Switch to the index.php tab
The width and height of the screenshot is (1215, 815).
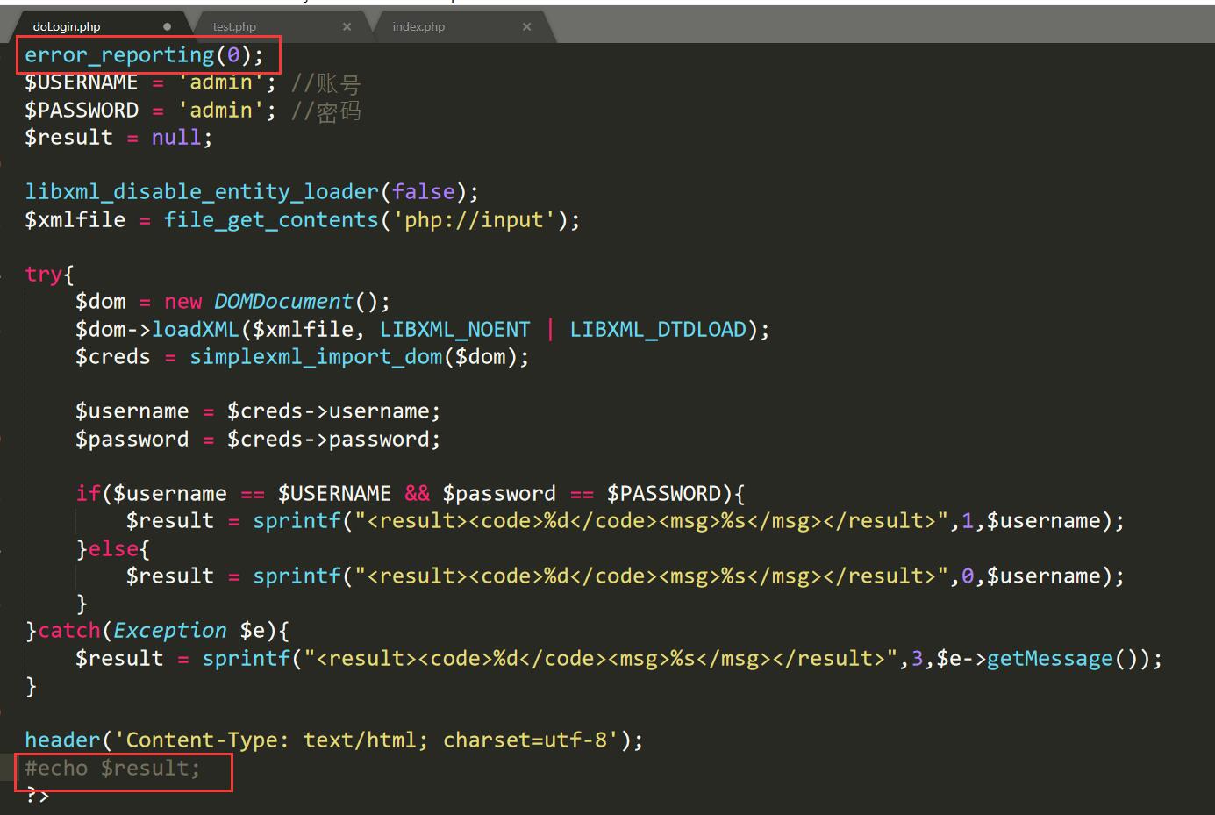click(418, 26)
